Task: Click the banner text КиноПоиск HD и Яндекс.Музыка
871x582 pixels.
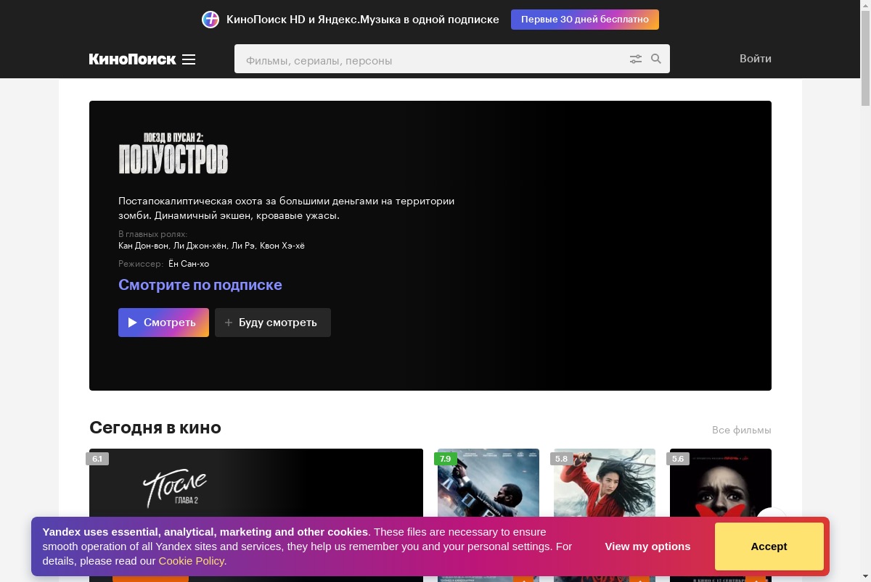Action: (363, 20)
